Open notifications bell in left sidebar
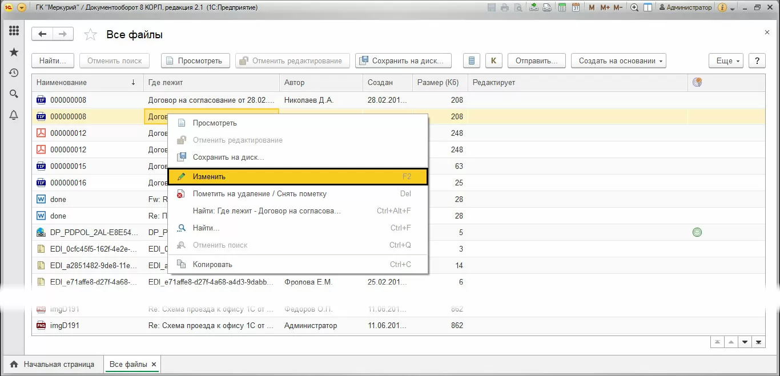The image size is (780, 376). pyautogui.click(x=14, y=115)
